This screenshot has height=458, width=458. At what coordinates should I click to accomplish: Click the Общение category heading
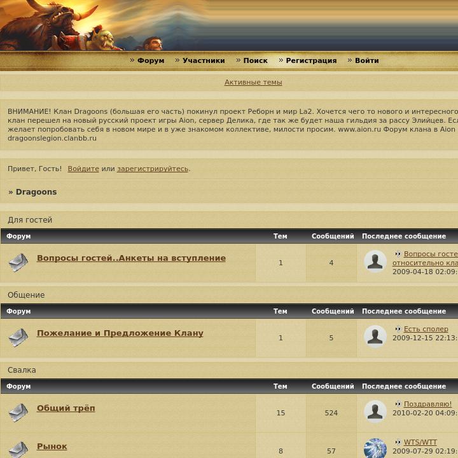pos(26,295)
